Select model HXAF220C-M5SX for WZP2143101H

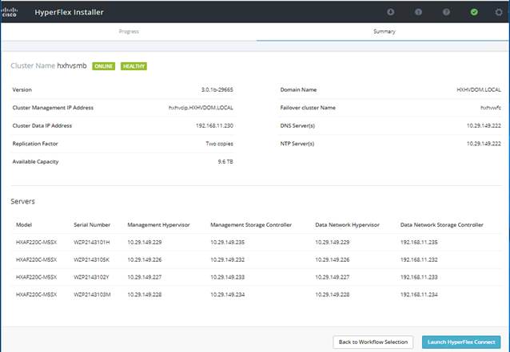click(37, 242)
